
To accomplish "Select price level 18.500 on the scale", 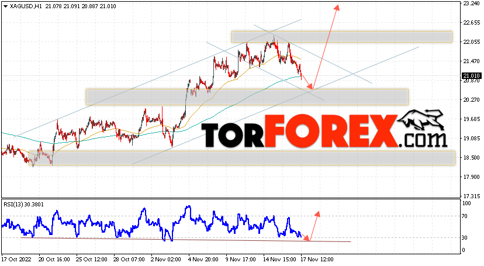I will (x=471, y=158).
